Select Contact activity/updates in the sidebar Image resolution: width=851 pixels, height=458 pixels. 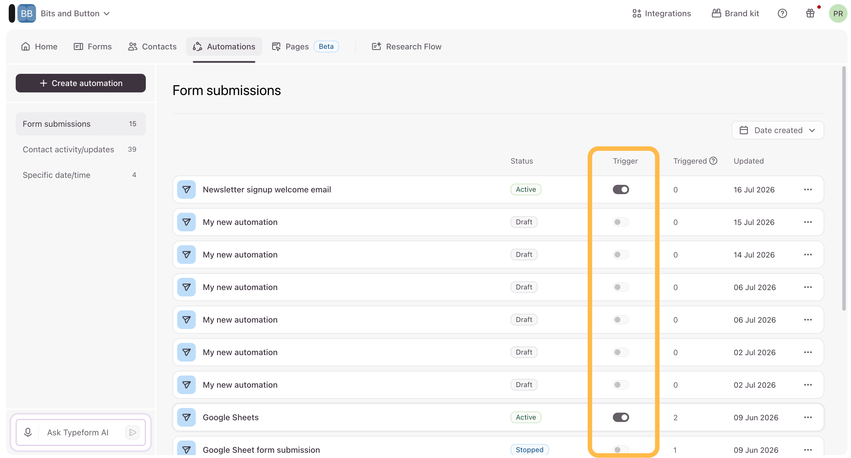(x=81, y=149)
